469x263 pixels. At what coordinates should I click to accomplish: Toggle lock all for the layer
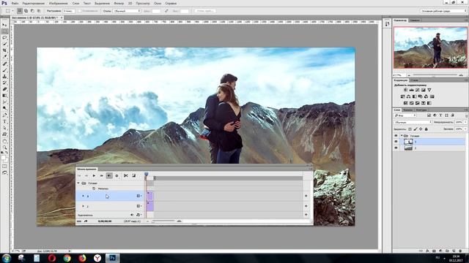pos(426,129)
